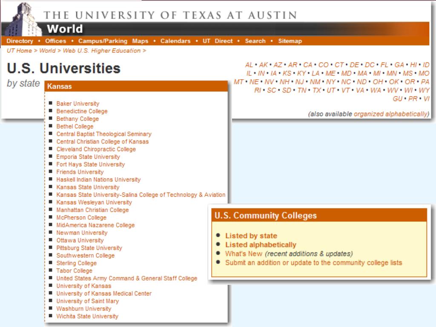Select the FL state abbreviation
The image size is (436, 327).
(384, 65)
